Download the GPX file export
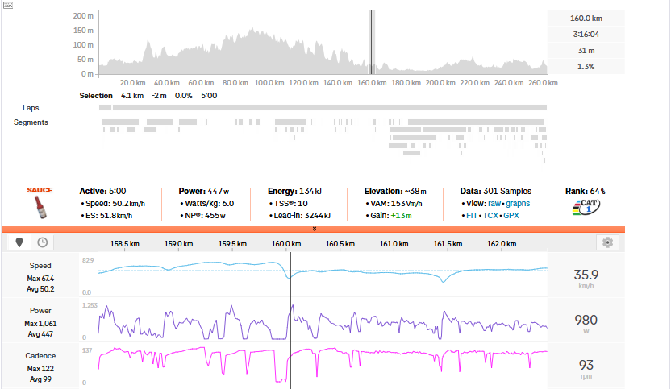Image resolution: width=671 pixels, height=389 pixels. coord(511,217)
